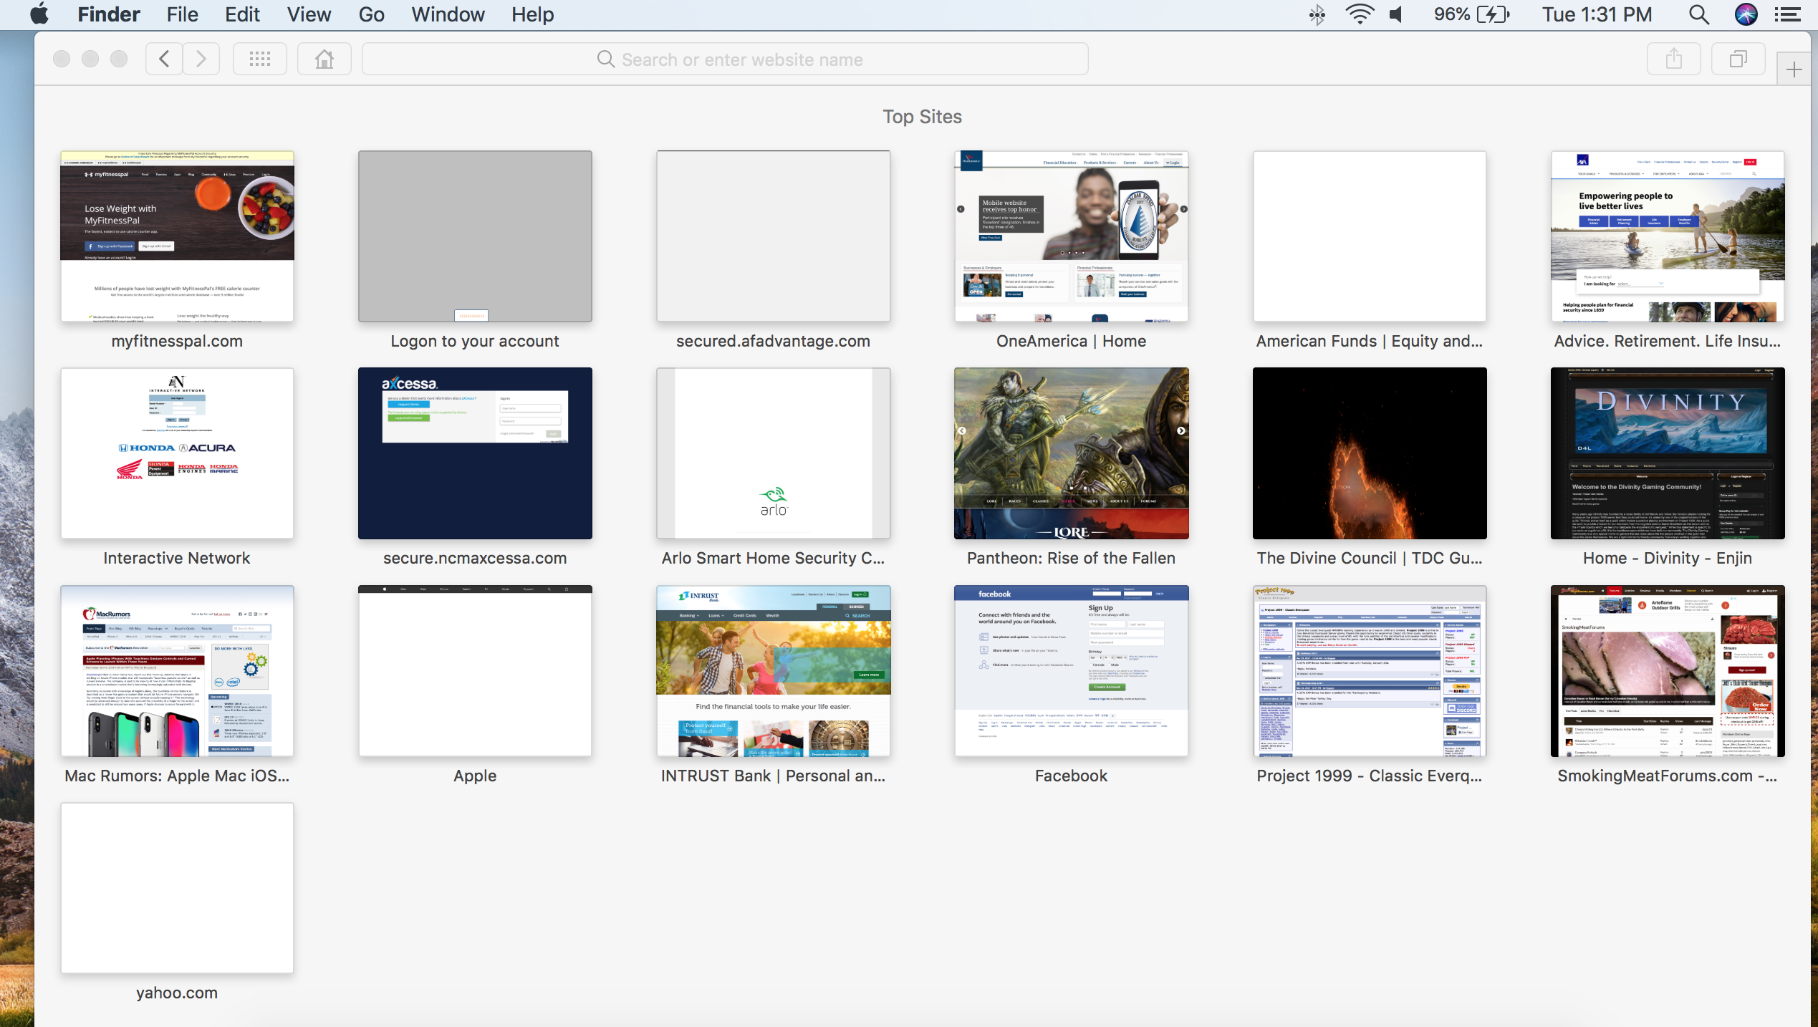The width and height of the screenshot is (1818, 1027).
Task: Open Notification Center icon
Action: pyautogui.click(x=1788, y=14)
